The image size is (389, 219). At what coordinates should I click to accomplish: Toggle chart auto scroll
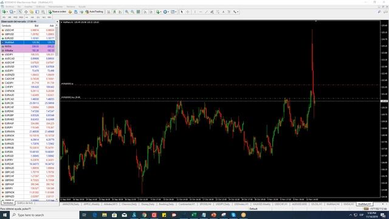click(145, 12)
